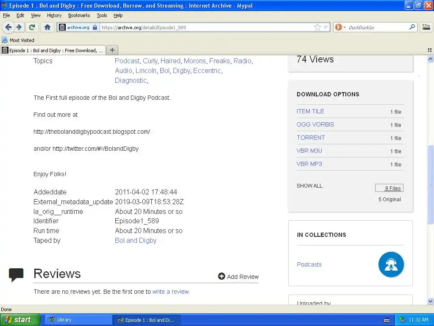Viewport: 434px width, 326px height.
Task: Open the DuckDuckGo search engine selector
Action: pyautogui.click(x=340, y=27)
